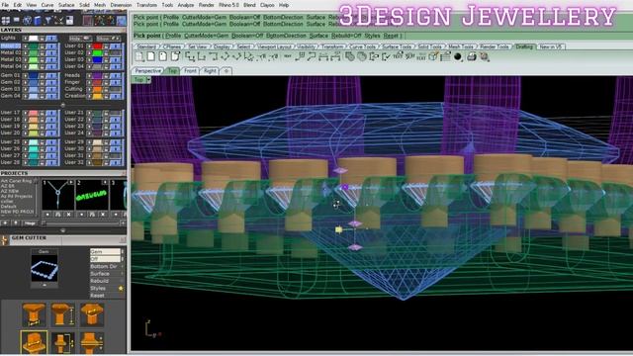Click the checkmark layout icon above Layers
This screenshot has height=356, width=633.
(58, 20)
